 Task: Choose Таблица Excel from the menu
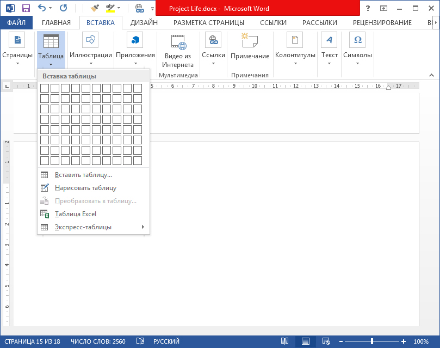pos(94,214)
